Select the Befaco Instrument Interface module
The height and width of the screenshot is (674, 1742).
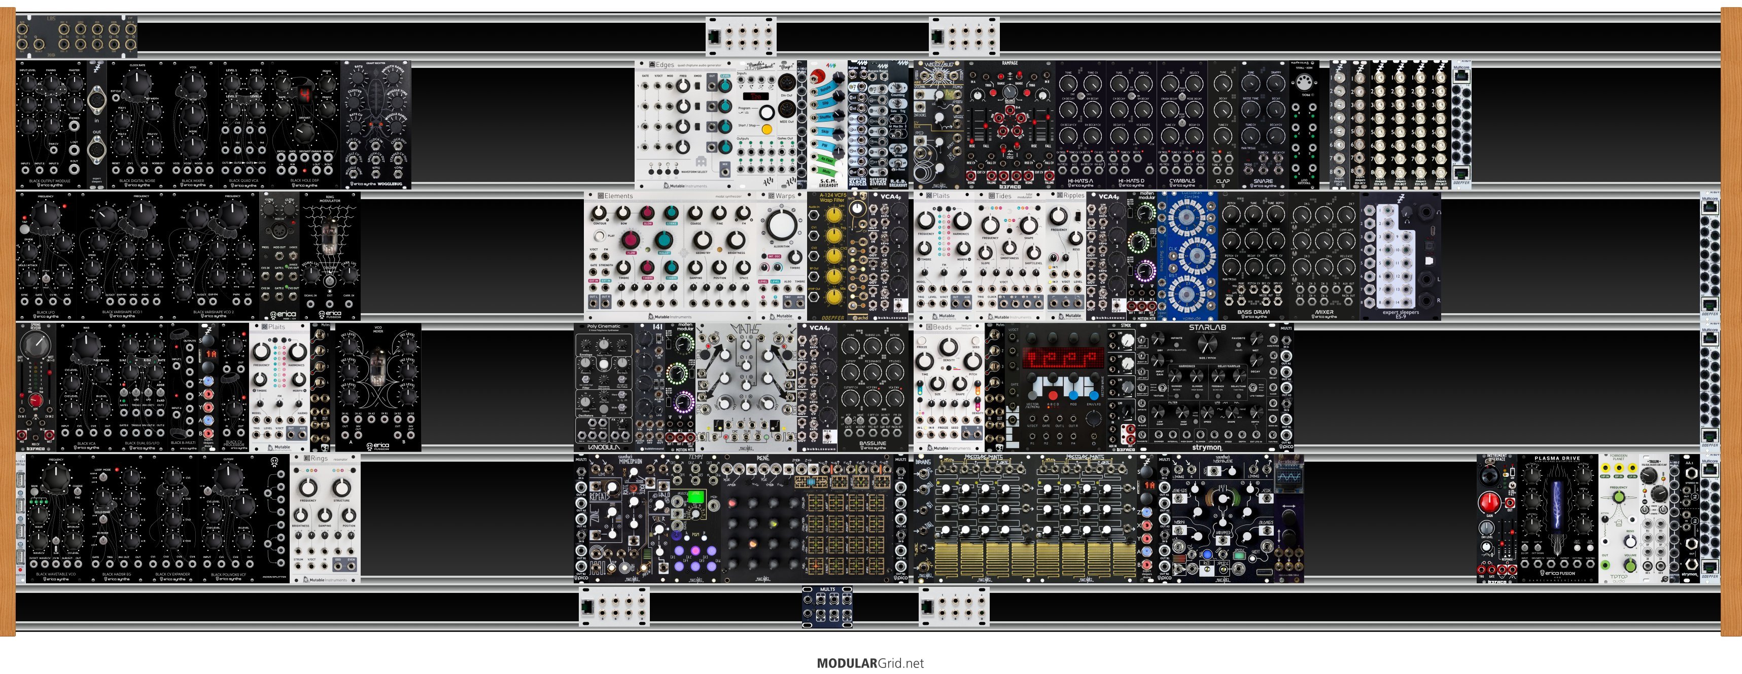click(1496, 518)
